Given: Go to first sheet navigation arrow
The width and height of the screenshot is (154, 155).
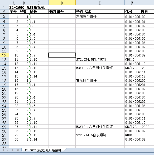Looking at the screenshot, I should 3,150.
